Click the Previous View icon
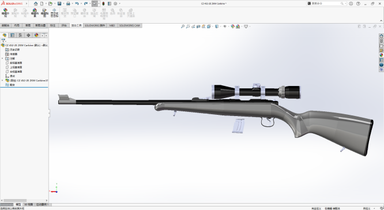384x210 pixels. coord(193,27)
